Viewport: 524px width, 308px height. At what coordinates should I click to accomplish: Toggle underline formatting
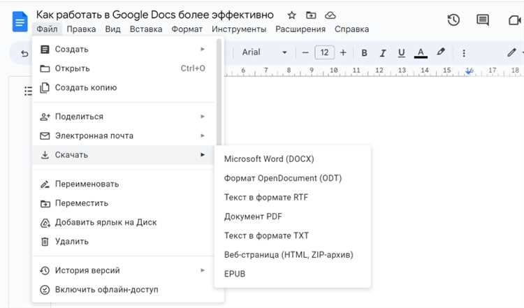click(401, 53)
